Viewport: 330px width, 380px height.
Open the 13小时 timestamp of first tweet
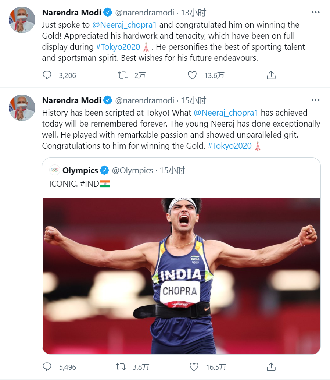(x=194, y=13)
